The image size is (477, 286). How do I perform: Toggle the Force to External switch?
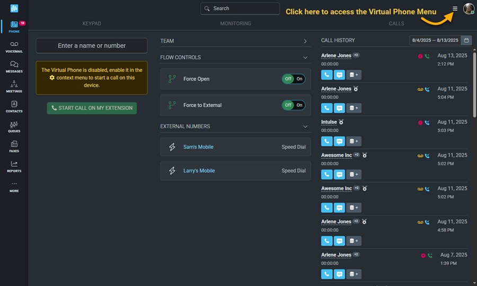click(x=293, y=105)
